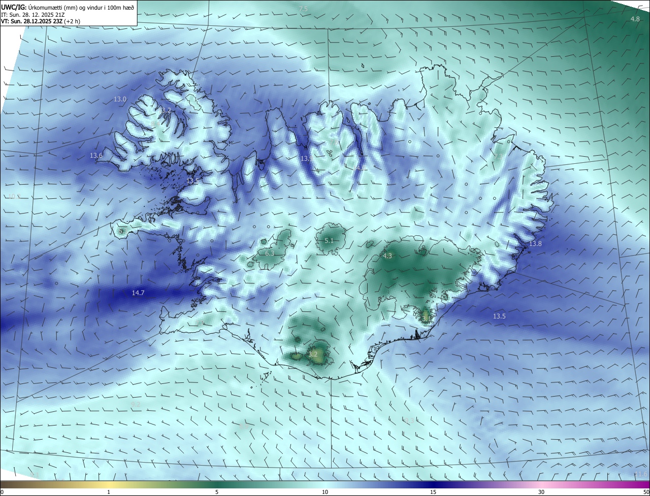Image resolution: width=650 pixels, height=496 pixels.
Task: Click the '5' tick label on the color scale
Action: pos(217,492)
